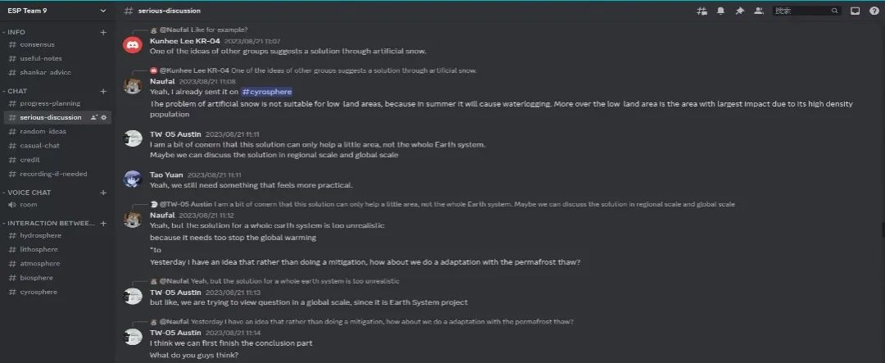Image resolution: width=885 pixels, height=363 pixels.
Task: Add a channel to INFO category
Action: tap(103, 32)
